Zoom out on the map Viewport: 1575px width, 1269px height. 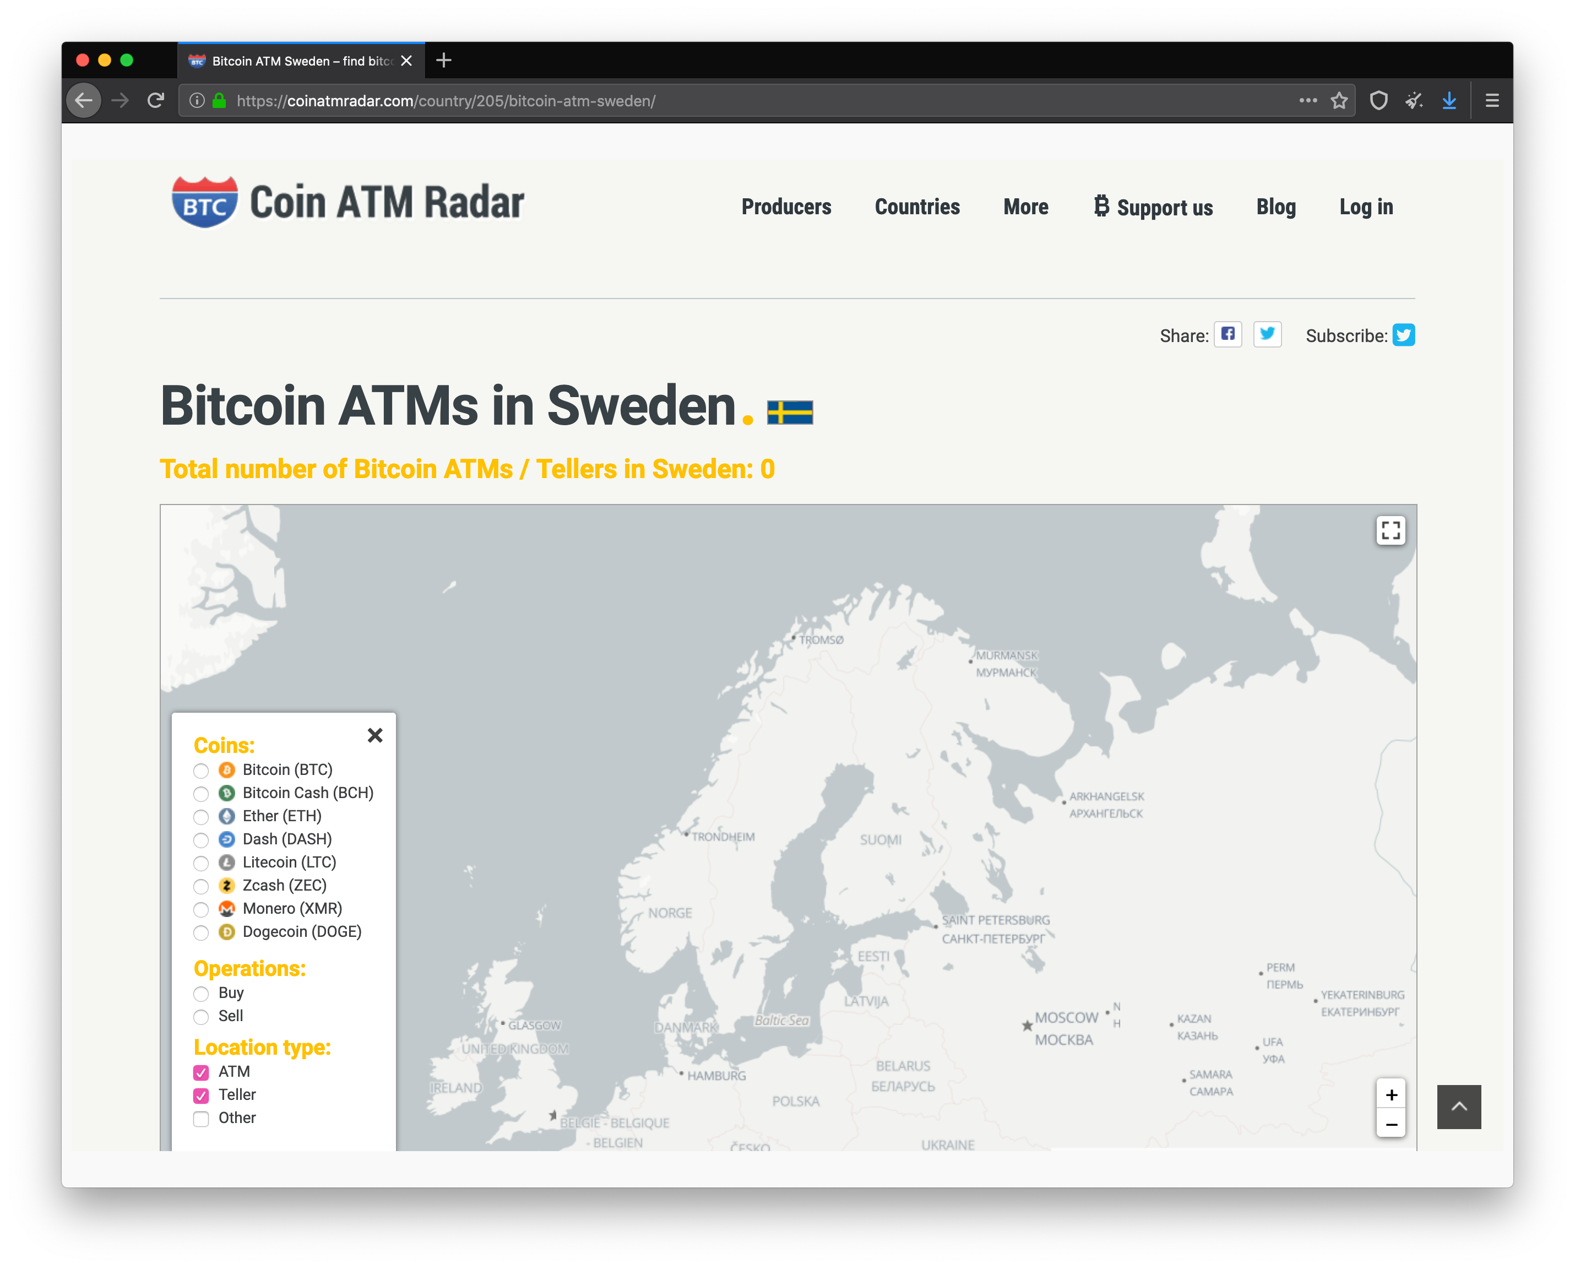coord(1392,1124)
